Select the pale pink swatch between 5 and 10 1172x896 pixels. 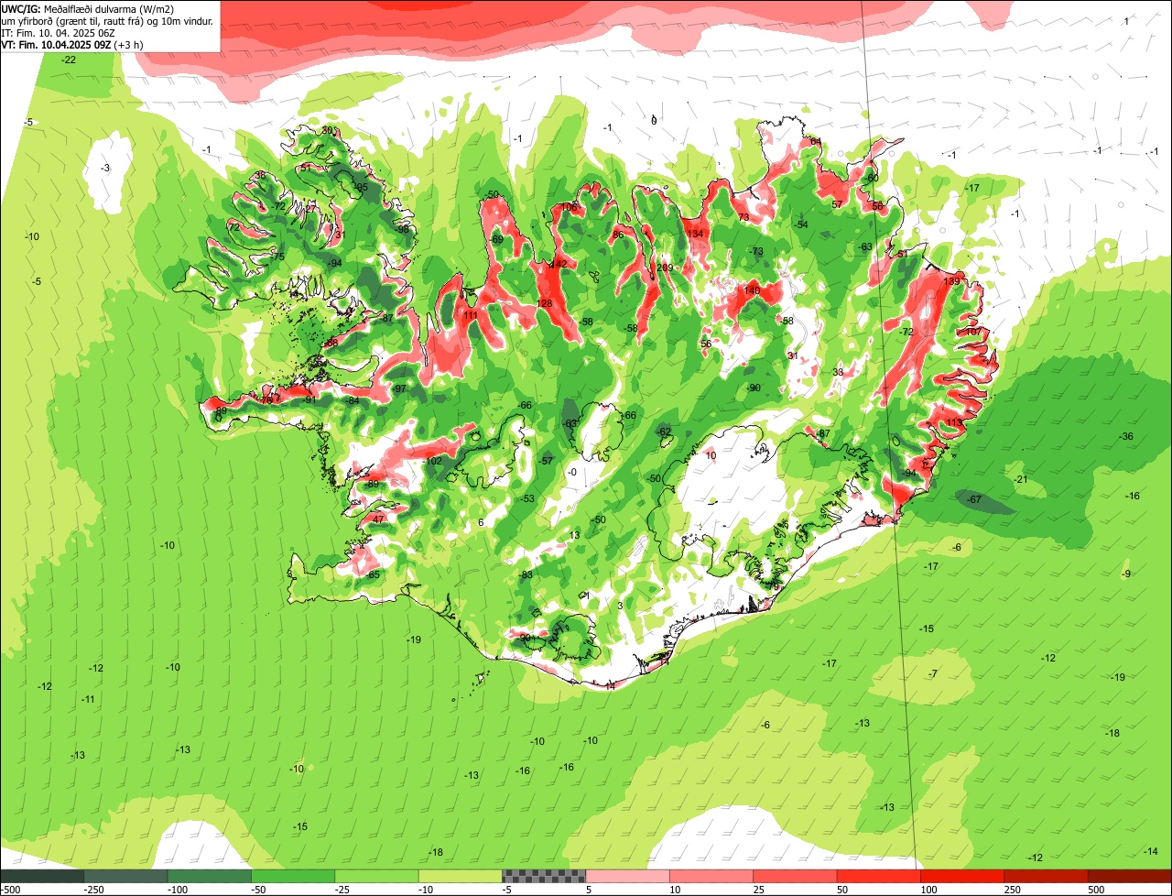(628, 877)
